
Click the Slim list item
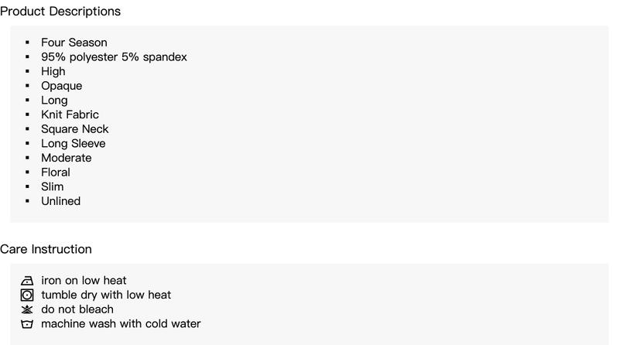click(x=52, y=186)
